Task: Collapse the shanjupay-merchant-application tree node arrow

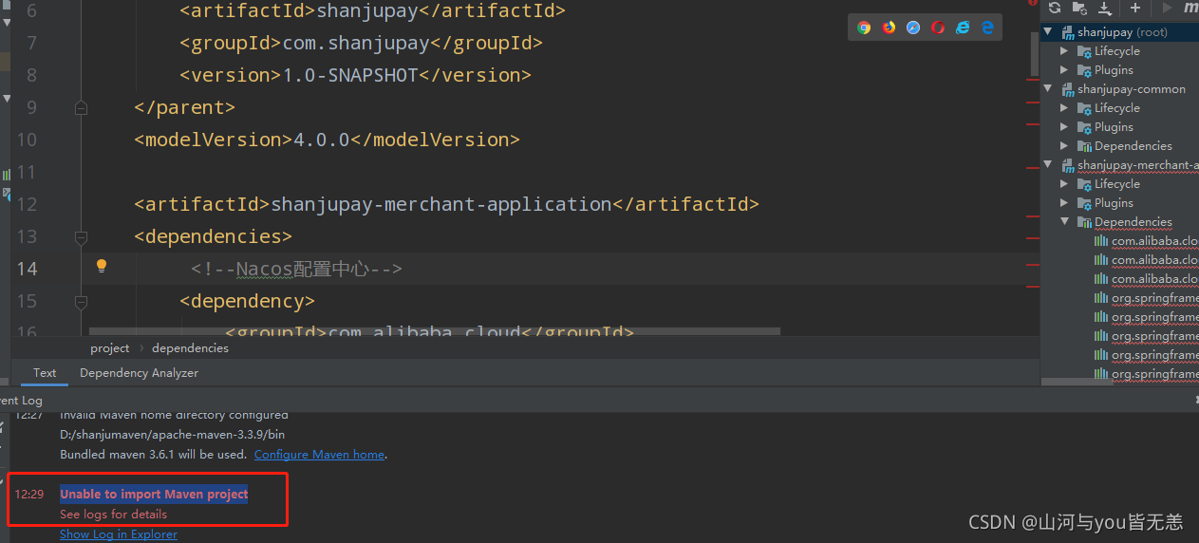Action: click(1049, 165)
